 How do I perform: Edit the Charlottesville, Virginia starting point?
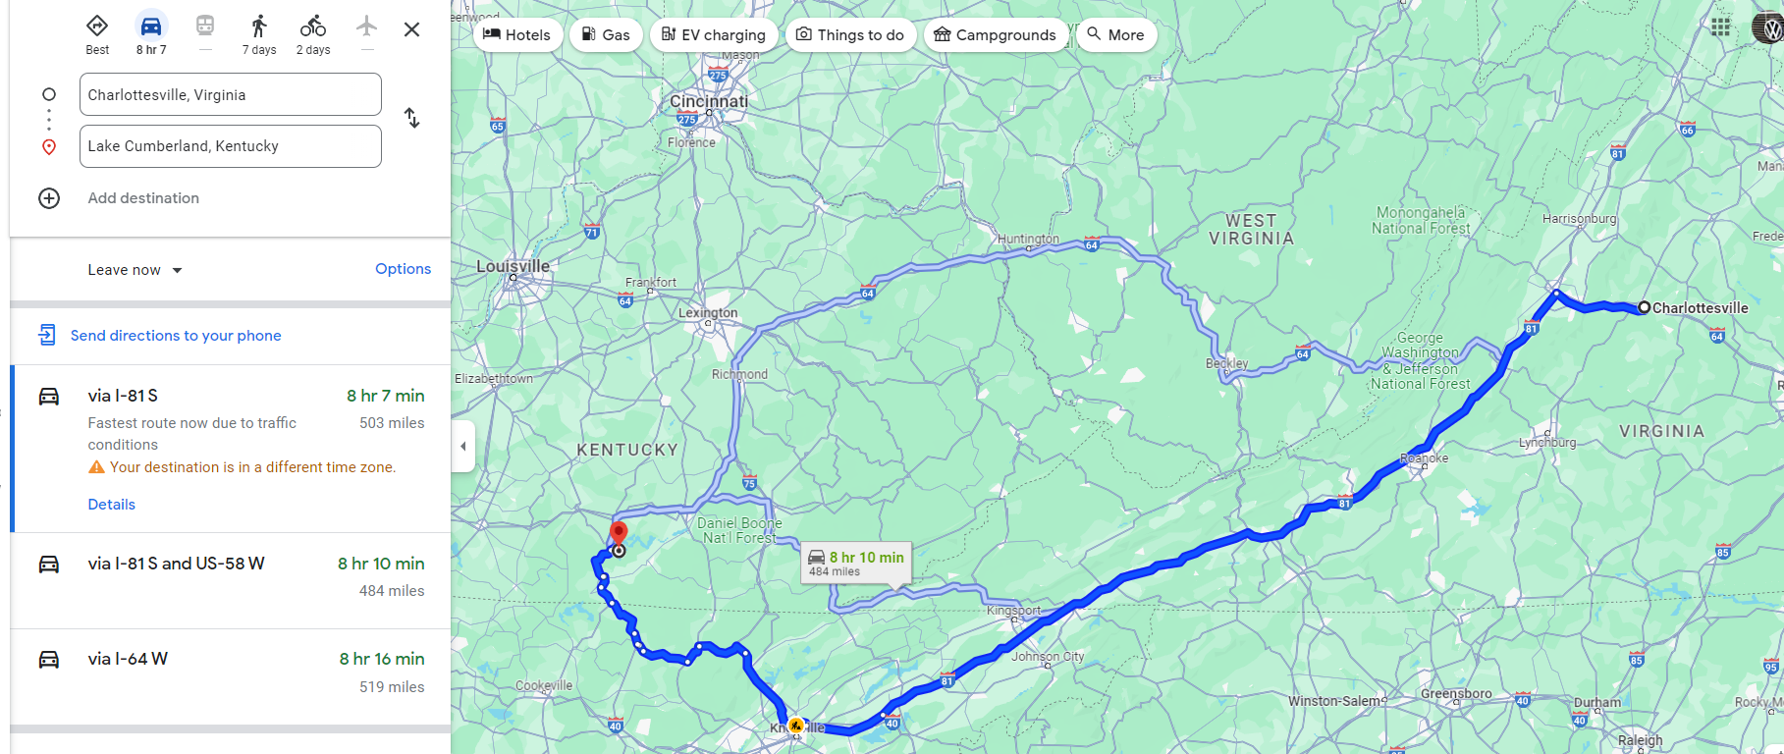click(231, 95)
